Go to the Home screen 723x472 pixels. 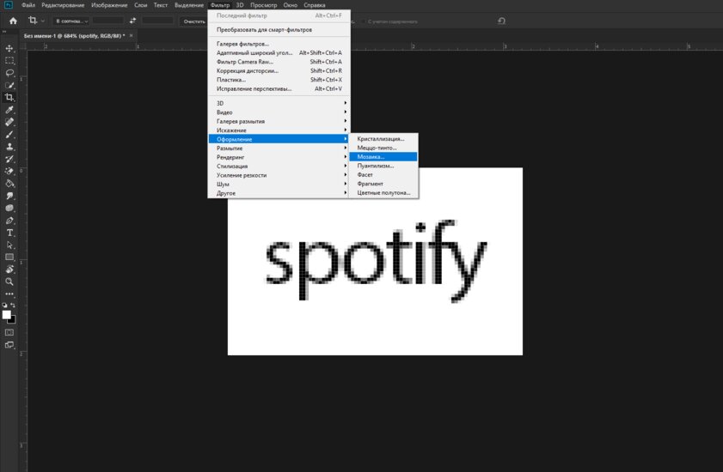13,21
